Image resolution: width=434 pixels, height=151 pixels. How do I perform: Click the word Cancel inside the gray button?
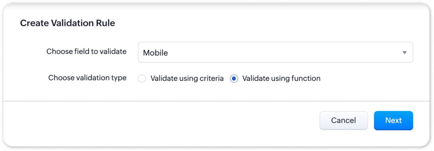[x=344, y=121]
